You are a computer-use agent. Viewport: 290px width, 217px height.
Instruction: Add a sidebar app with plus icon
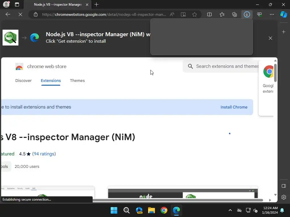point(283,32)
